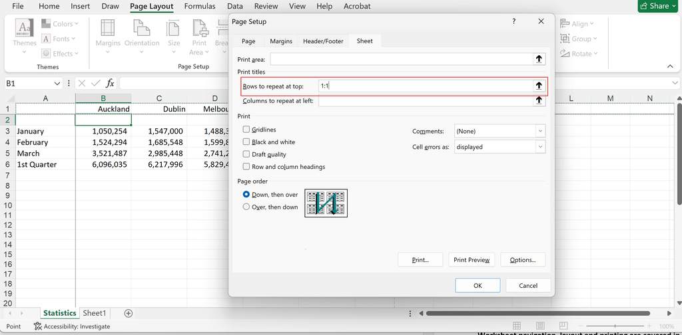This screenshot has width=682, height=335.
Task: Enable the Gridlines print checkbox
Action: 246,130
